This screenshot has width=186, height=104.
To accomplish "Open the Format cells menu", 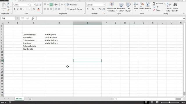I will 148,7.
